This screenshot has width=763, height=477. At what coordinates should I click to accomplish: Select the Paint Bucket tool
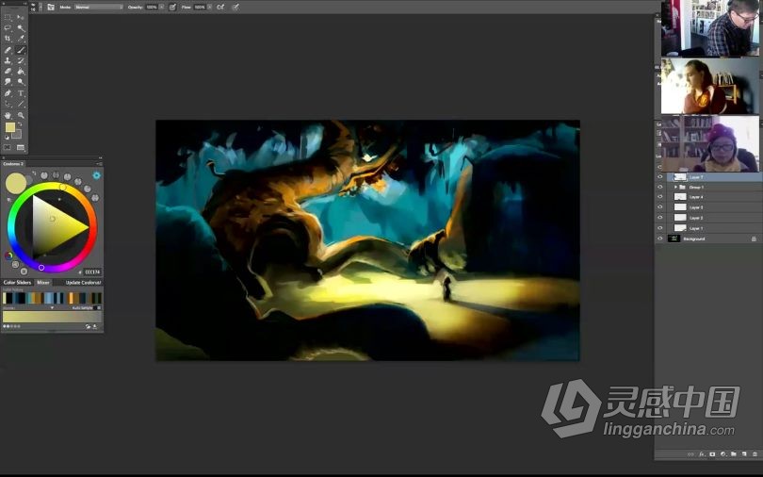coord(21,71)
